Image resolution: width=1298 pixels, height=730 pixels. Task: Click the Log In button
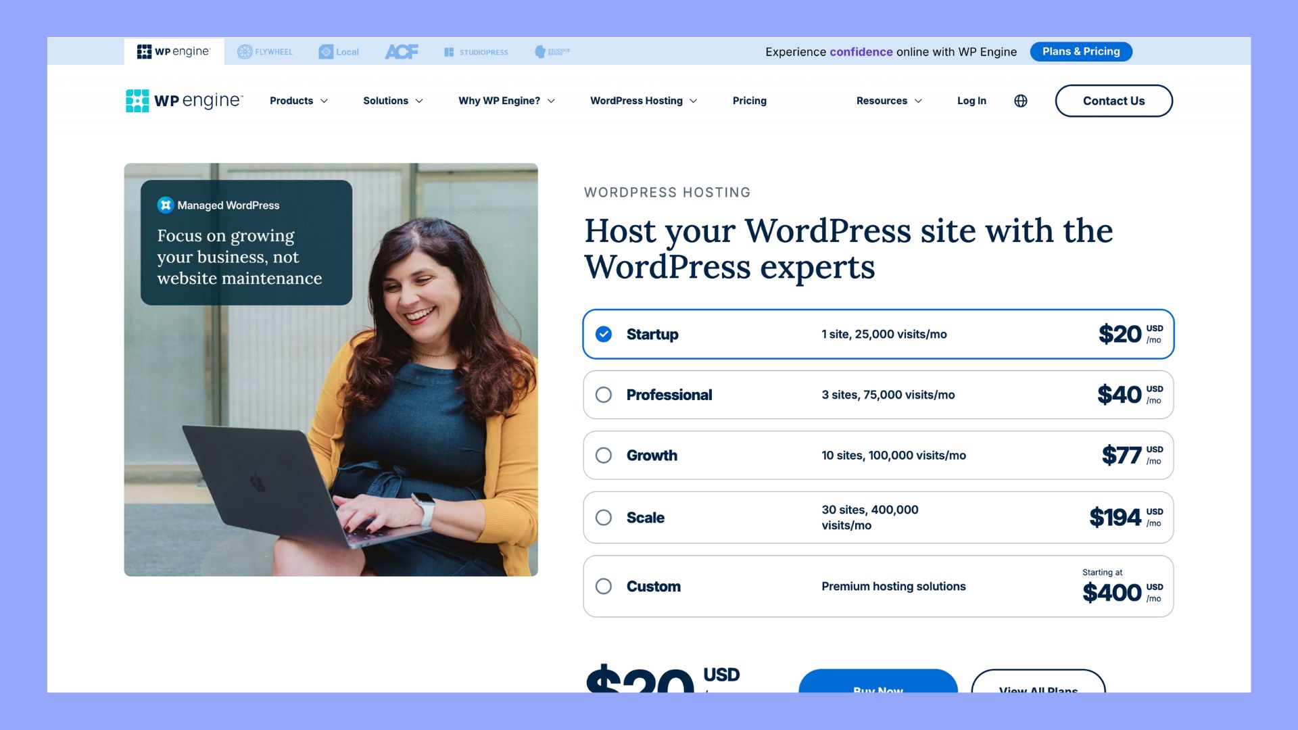click(971, 100)
